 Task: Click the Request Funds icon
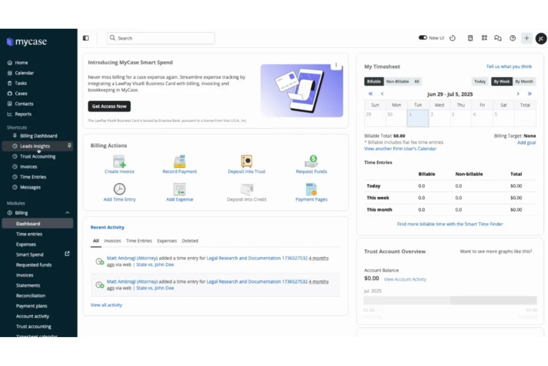(311, 161)
